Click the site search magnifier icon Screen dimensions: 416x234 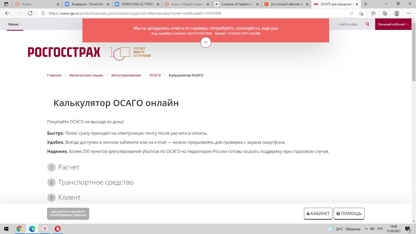coord(368,24)
